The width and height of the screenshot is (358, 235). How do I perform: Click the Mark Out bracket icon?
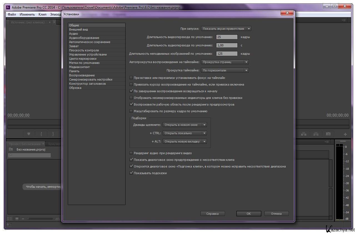53,134
